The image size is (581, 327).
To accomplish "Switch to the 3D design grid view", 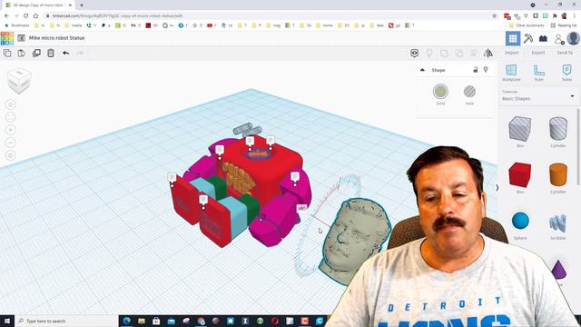I will [513, 38].
